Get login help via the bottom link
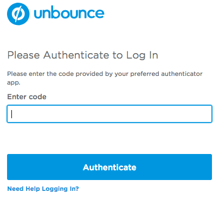The height and width of the screenshot is (199, 219). [43, 189]
